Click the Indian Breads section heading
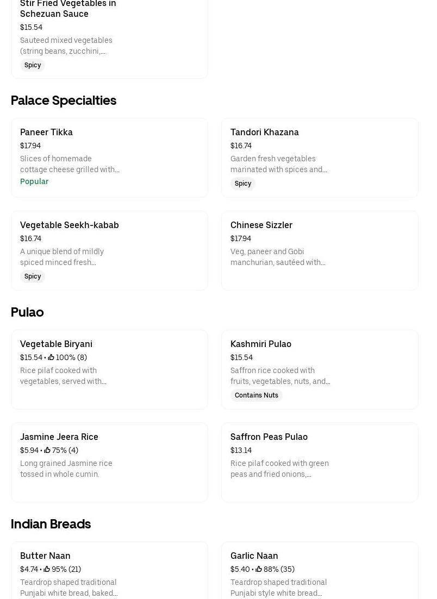The width and height of the screenshot is (437, 599). tap(51, 524)
